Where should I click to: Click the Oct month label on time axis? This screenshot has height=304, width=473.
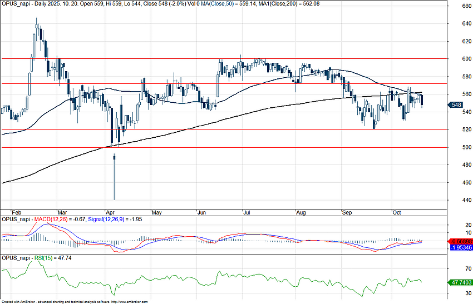point(397,212)
